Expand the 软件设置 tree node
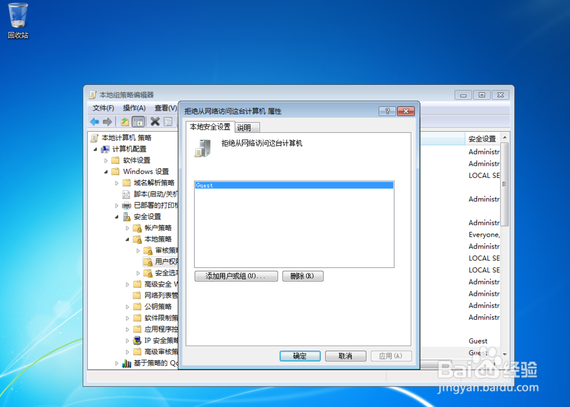 click(x=106, y=160)
